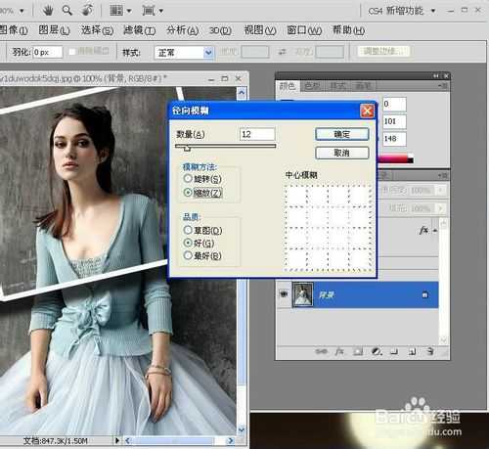Open the Arrange Documents icon menu
489x449 pixels.
(x=120, y=11)
